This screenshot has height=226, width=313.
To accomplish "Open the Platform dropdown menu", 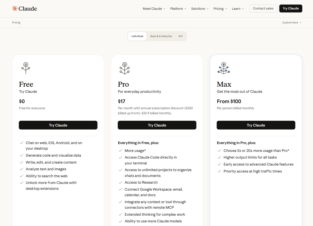I will [178, 9].
